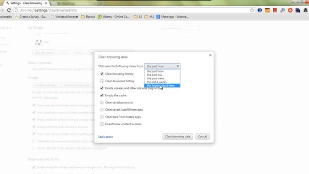Cancel the Clear browsing data dialog

[x=202, y=136]
